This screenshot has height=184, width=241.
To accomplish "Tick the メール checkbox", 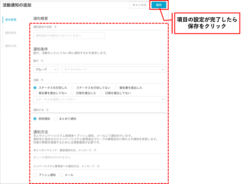I will coord(61,175).
